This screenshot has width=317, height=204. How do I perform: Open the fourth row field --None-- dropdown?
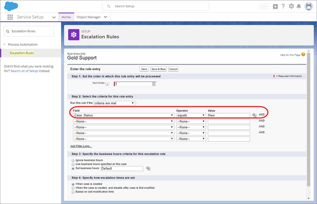(124, 133)
